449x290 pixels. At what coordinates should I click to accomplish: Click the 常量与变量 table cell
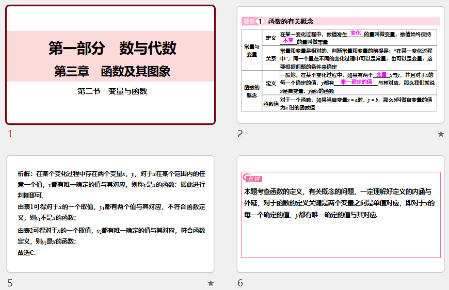point(252,50)
